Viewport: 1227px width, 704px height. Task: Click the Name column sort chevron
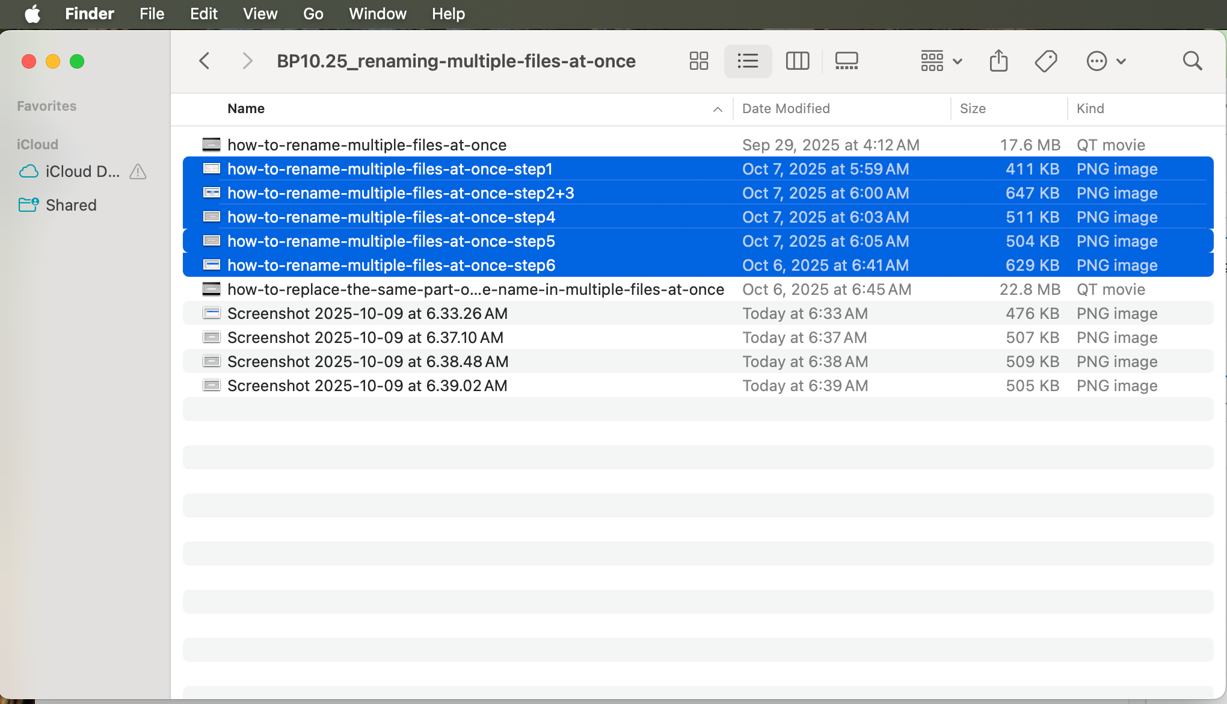tap(717, 110)
